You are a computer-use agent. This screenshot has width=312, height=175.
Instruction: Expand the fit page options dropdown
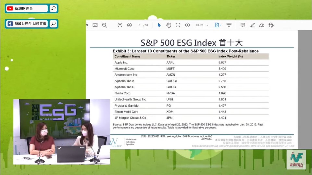pos(218,25)
